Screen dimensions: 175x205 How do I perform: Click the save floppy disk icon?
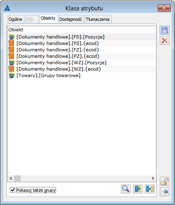pyautogui.click(x=165, y=30)
